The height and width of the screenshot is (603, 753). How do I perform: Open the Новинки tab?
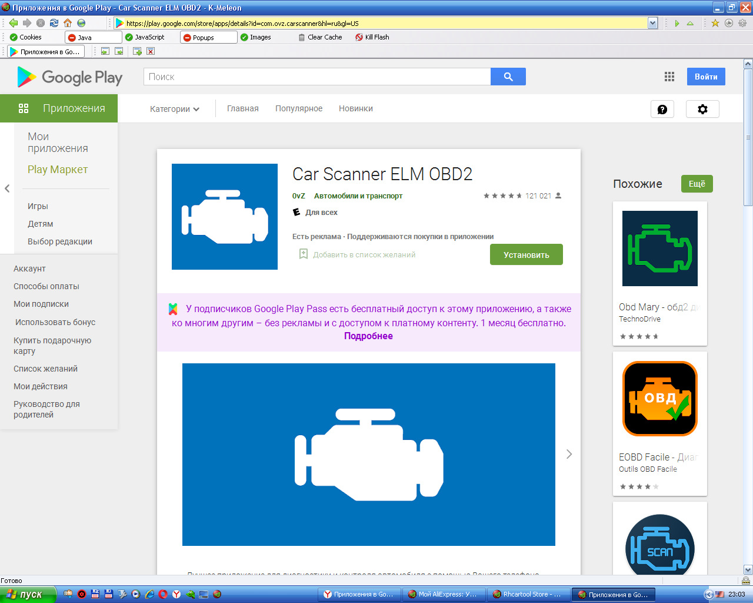coord(356,108)
